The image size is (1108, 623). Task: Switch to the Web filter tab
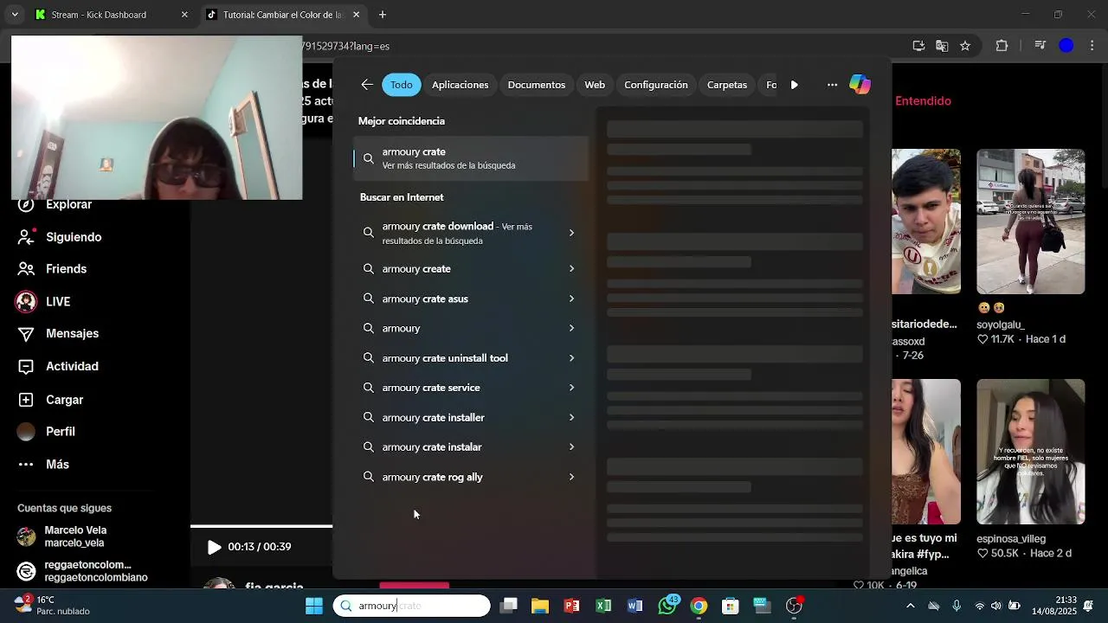(x=595, y=85)
